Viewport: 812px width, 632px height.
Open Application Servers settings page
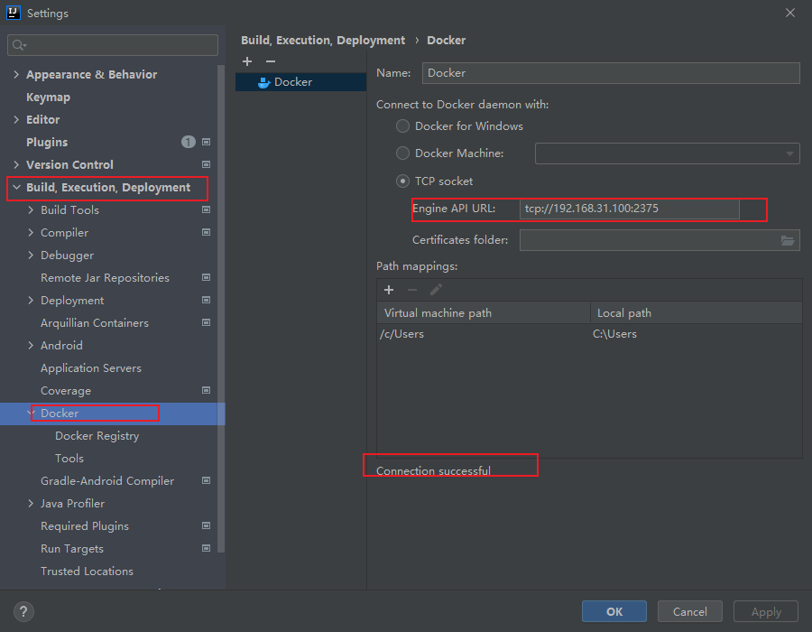pyautogui.click(x=91, y=368)
